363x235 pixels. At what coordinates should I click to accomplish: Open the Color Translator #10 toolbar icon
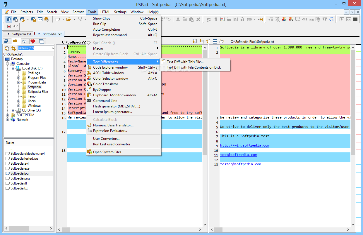point(291,19)
